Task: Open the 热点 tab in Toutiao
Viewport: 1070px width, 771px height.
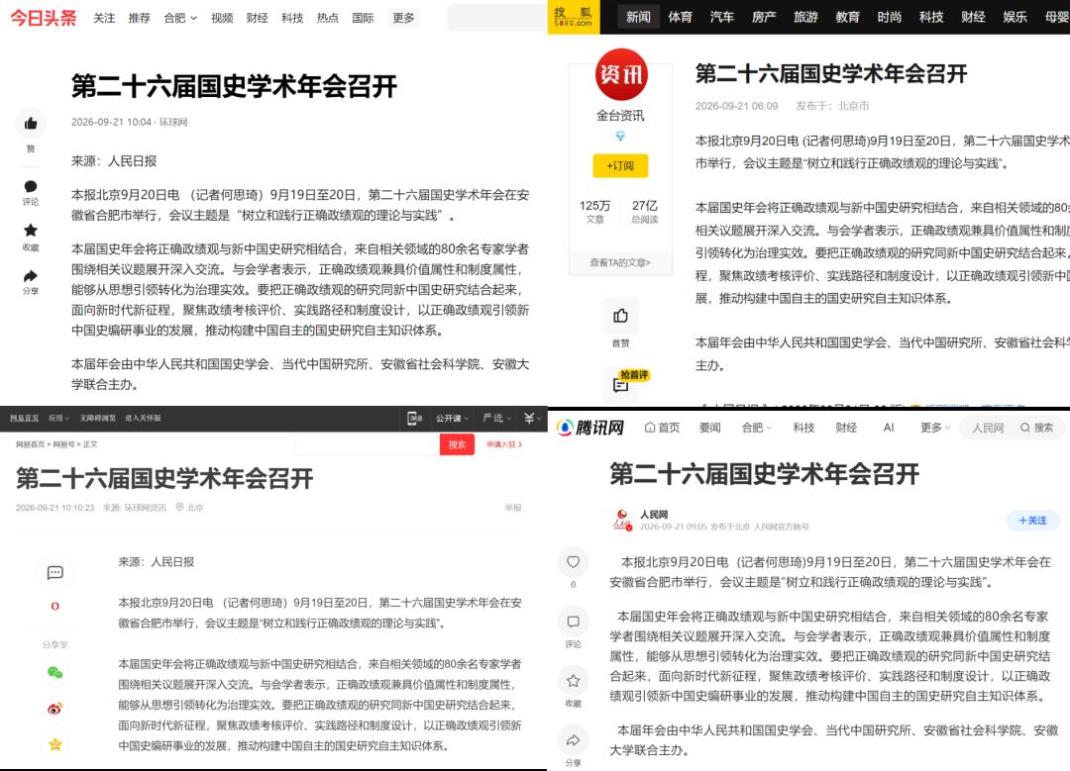Action: pos(328,18)
